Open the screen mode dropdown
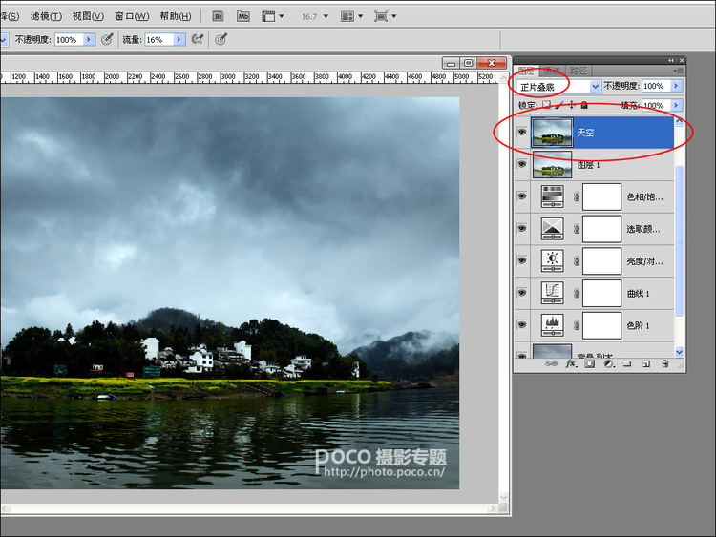Screen dimensions: 716x537 385,16
